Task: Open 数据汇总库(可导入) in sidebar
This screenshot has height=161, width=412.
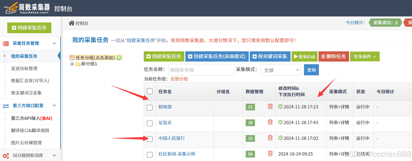Action: (x=30, y=81)
